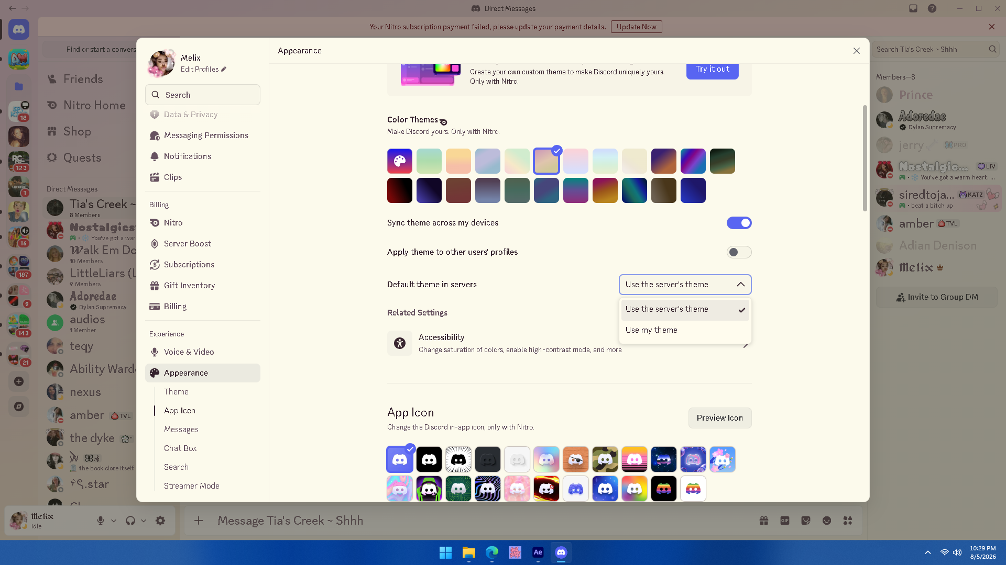Click the 'Try it out' button

(713, 70)
